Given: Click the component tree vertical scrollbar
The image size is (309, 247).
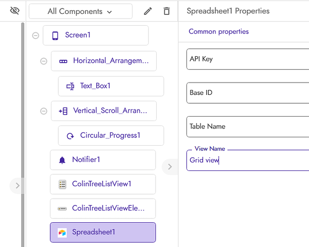Looking at the screenshot, I should coord(23,135).
